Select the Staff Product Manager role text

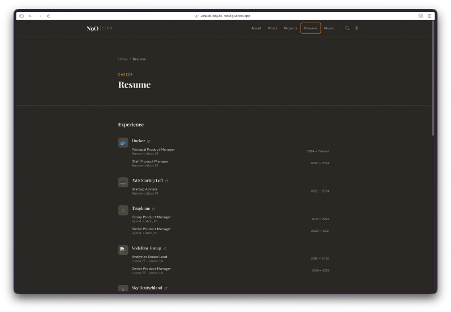pos(150,161)
